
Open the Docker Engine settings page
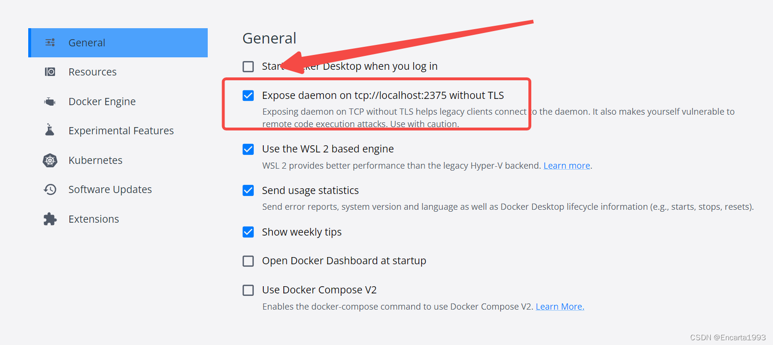pos(102,101)
